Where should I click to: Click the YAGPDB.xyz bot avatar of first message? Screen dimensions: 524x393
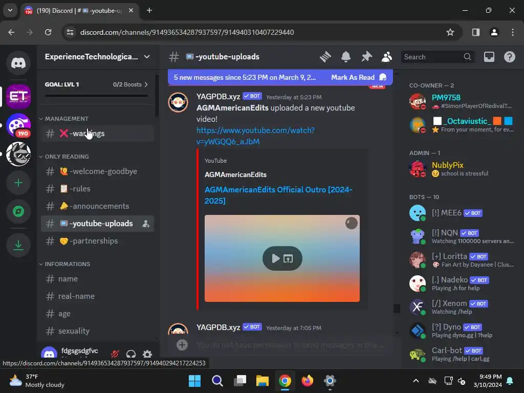[178, 102]
